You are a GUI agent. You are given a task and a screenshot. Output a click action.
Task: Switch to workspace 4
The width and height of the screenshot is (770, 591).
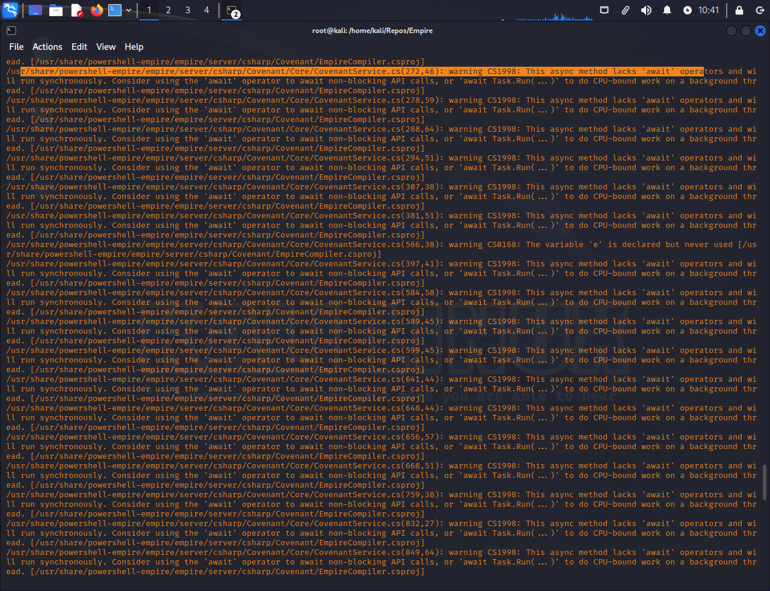pyautogui.click(x=206, y=10)
